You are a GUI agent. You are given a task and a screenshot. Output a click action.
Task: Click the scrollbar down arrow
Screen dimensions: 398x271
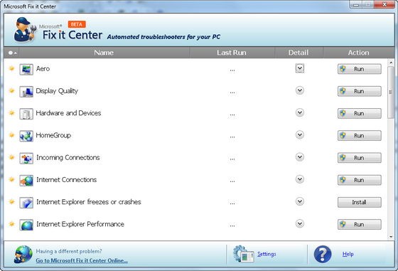(x=391, y=237)
